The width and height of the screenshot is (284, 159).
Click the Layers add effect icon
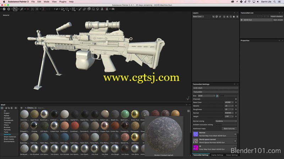click(x=213, y=17)
